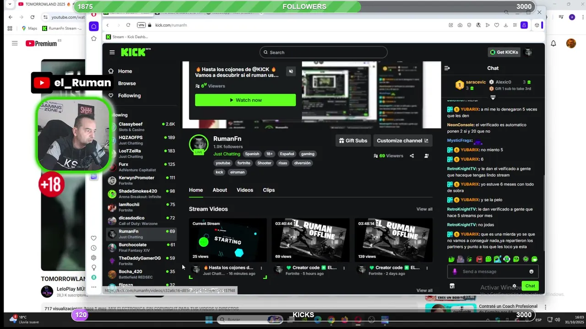This screenshot has height=329, width=586.
Task: Open options for 5 hours ago video
Action: (x=344, y=268)
